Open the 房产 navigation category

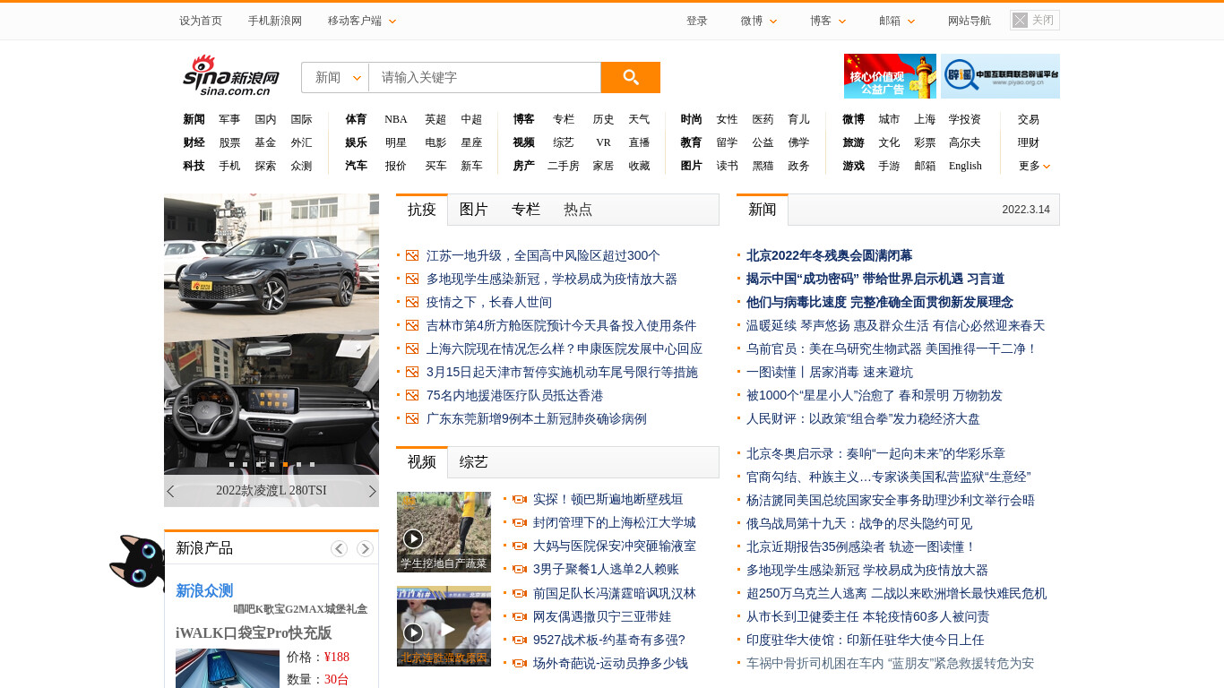(x=524, y=166)
